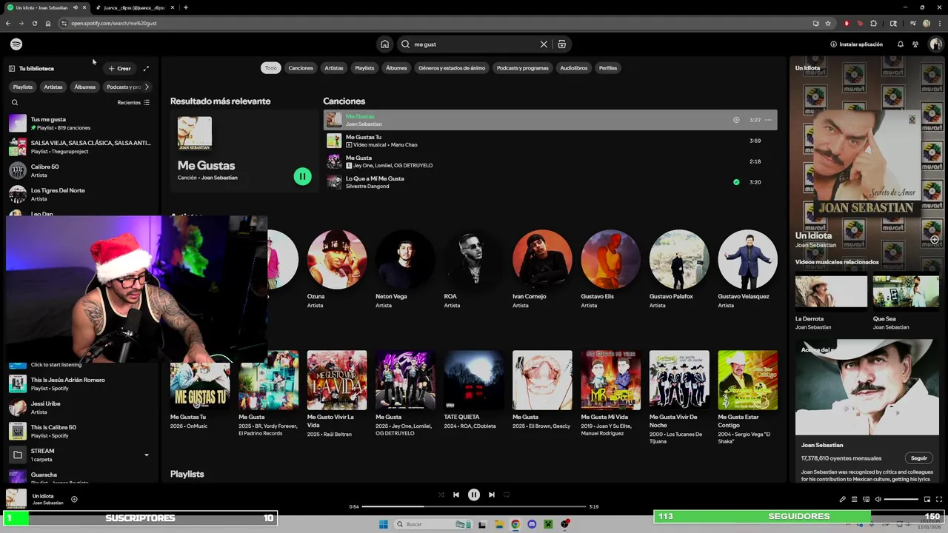Open the TATE QUIETA album cover
Screen dimensions: 948x533
coord(474,381)
